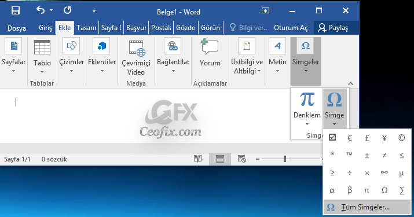The image size is (414, 217).
Task: Save document with the floppy disk icon
Action: (x=15, y=10)
